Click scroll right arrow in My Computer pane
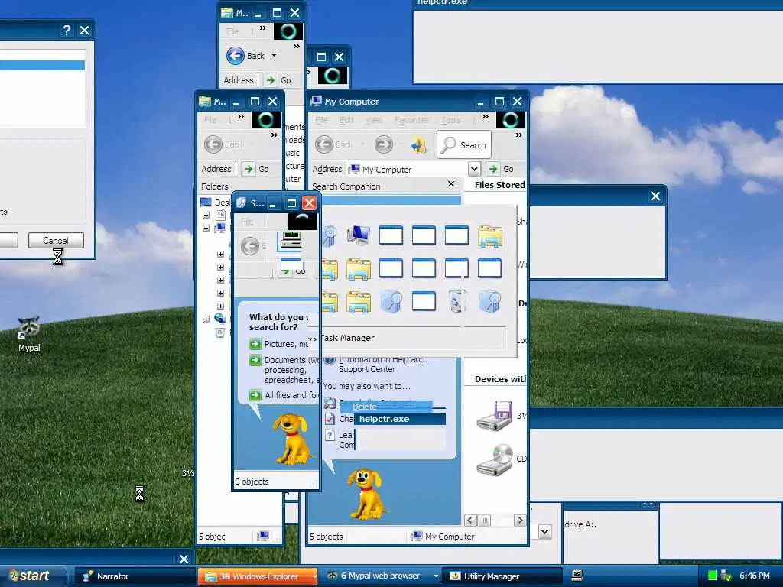The height and width of the screenshot is (587, 783). tap(520, 521)
